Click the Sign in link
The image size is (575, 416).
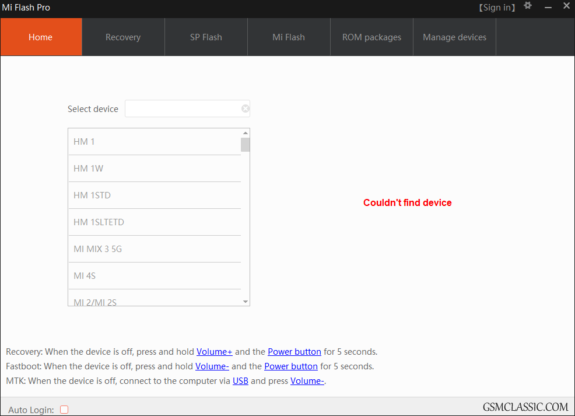point(497,8)
